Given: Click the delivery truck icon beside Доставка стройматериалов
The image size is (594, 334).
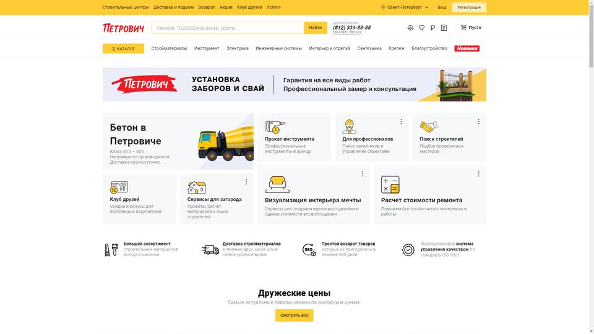Looking at the screenshot, I should point(210,249).
